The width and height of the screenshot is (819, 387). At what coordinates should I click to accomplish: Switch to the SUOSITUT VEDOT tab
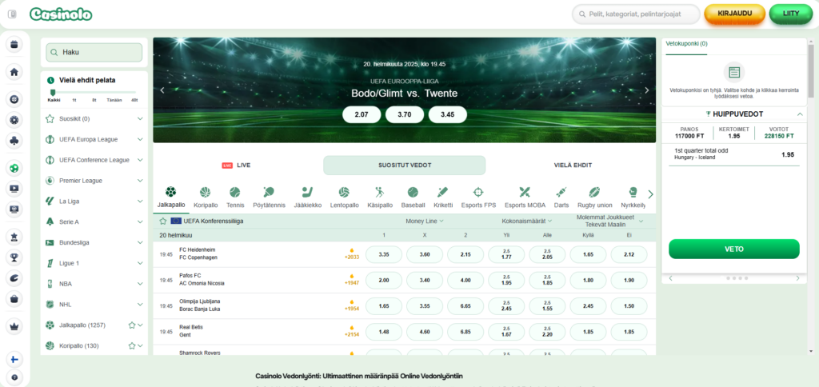404,165
